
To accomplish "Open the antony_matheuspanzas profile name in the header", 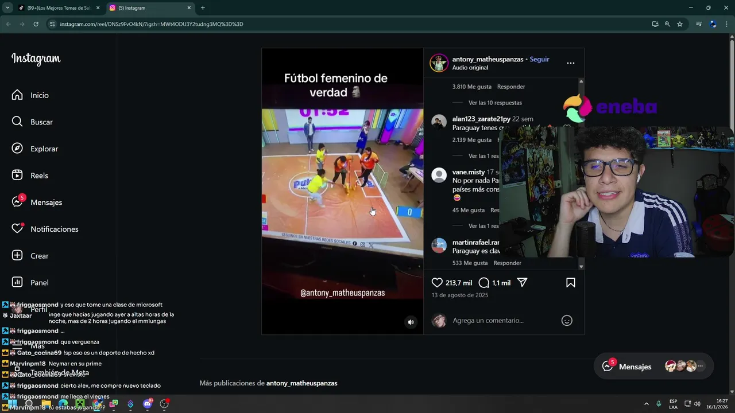I will click(488, 59).
